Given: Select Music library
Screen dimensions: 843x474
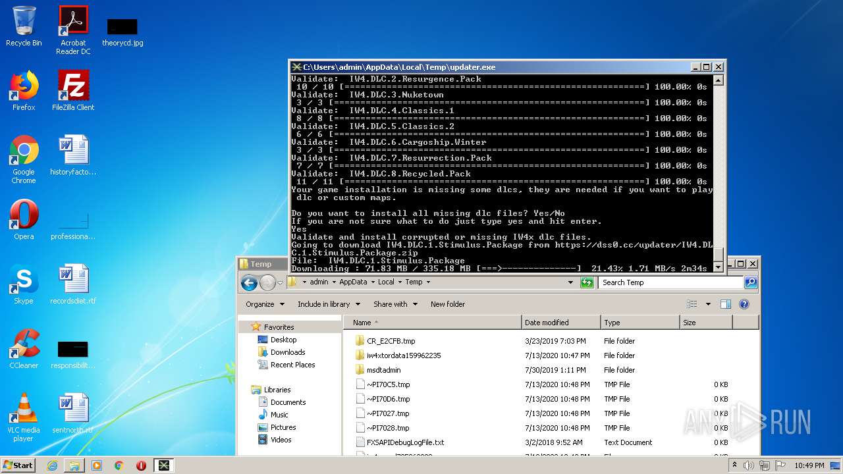Looking at the screenshot, I should [279, 415].
